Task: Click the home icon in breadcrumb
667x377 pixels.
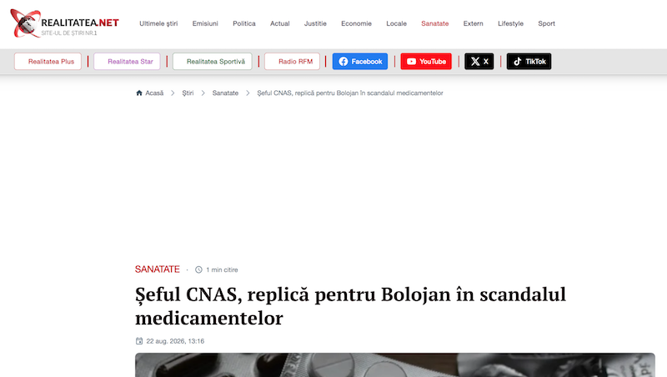Action: click(x=138, y=93)
